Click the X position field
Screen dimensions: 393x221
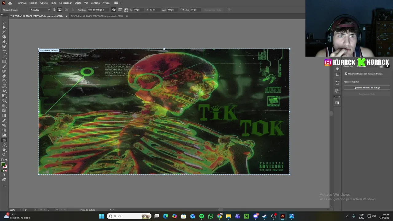(x=138, y=10)
